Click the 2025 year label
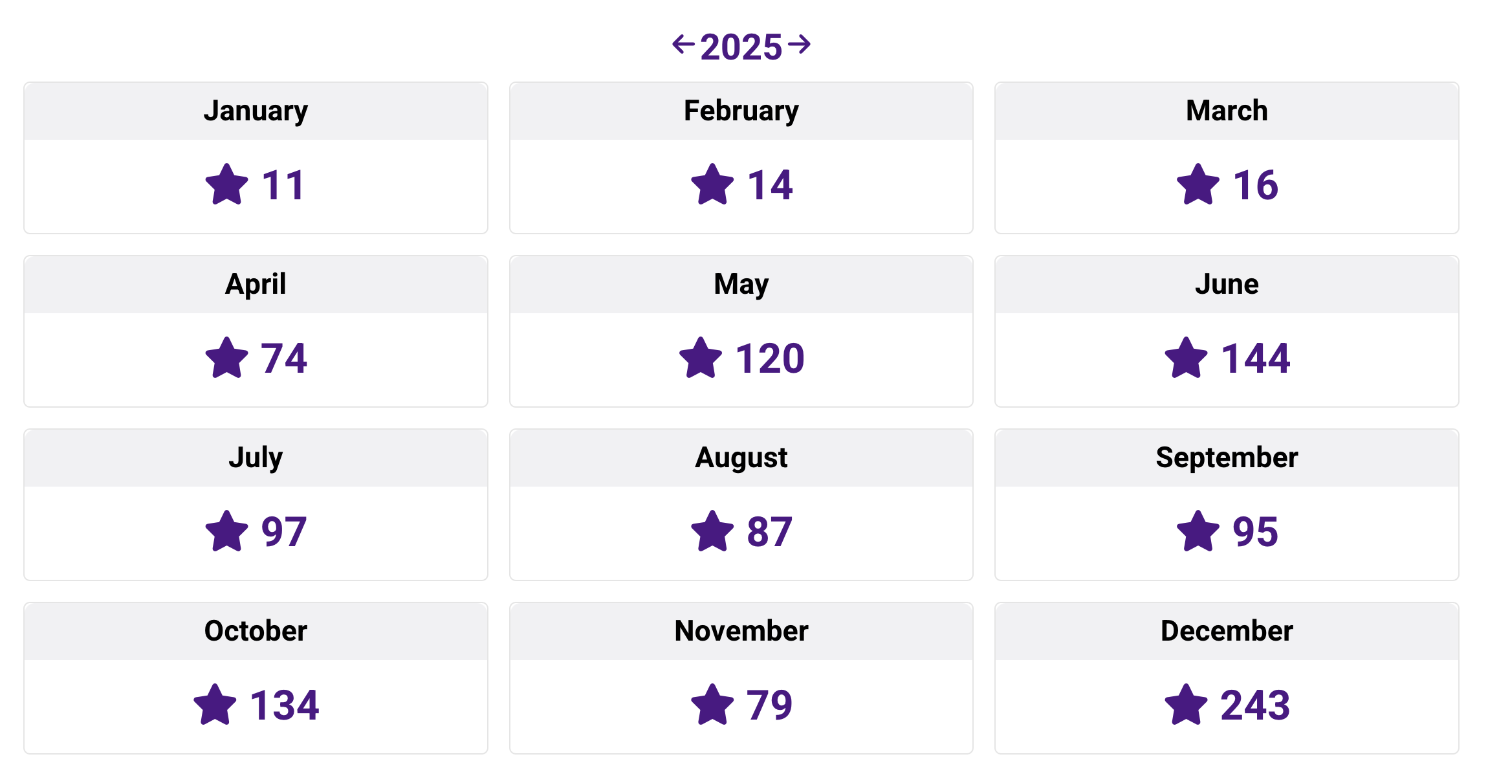Image resolution: width=1488 pixels, height=783 pixels. click(741, 45)
